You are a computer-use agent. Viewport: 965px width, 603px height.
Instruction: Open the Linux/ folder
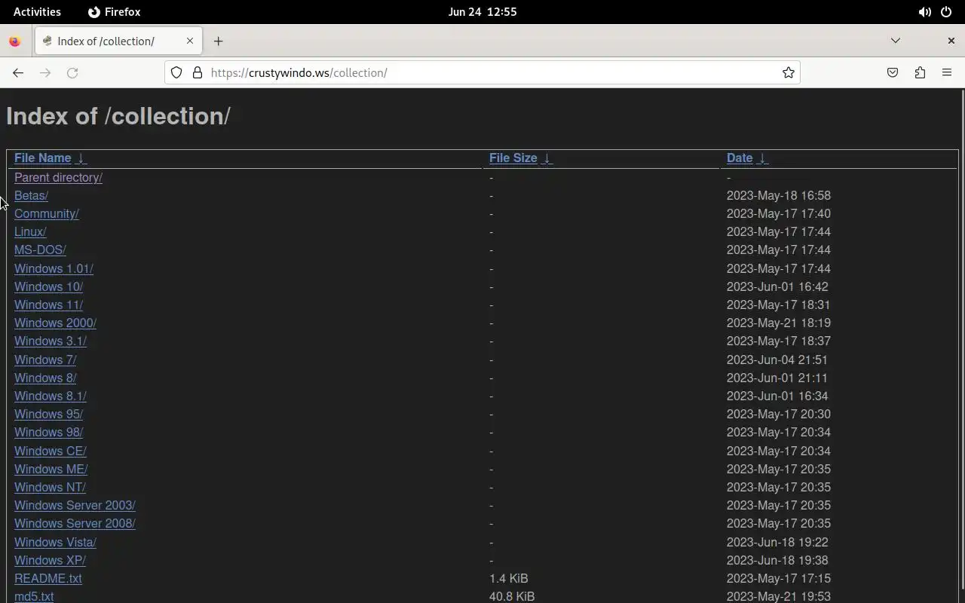(x=30, y=231)
